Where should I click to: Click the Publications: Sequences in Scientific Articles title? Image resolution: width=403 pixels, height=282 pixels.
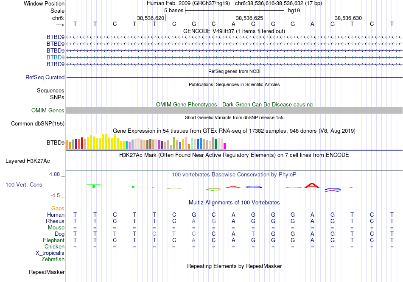[234, 84]
